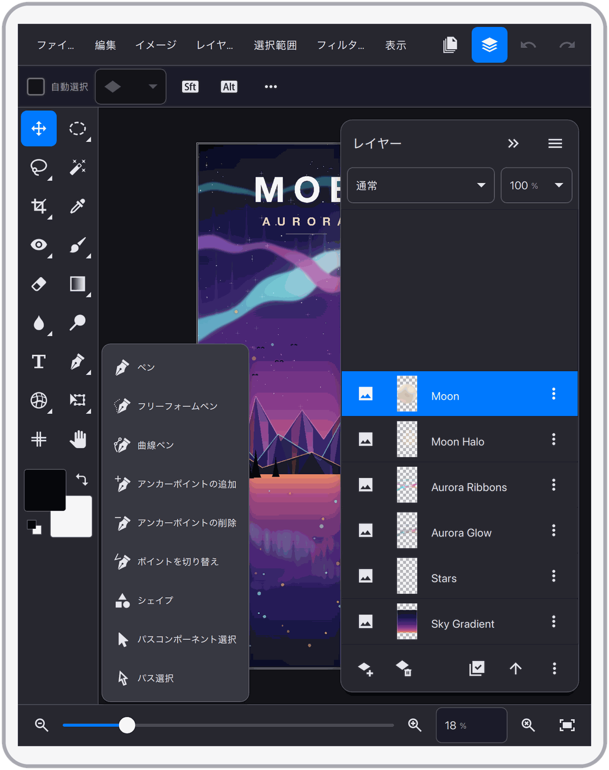Zoom in with the magnifier plus

click(415, 725)
